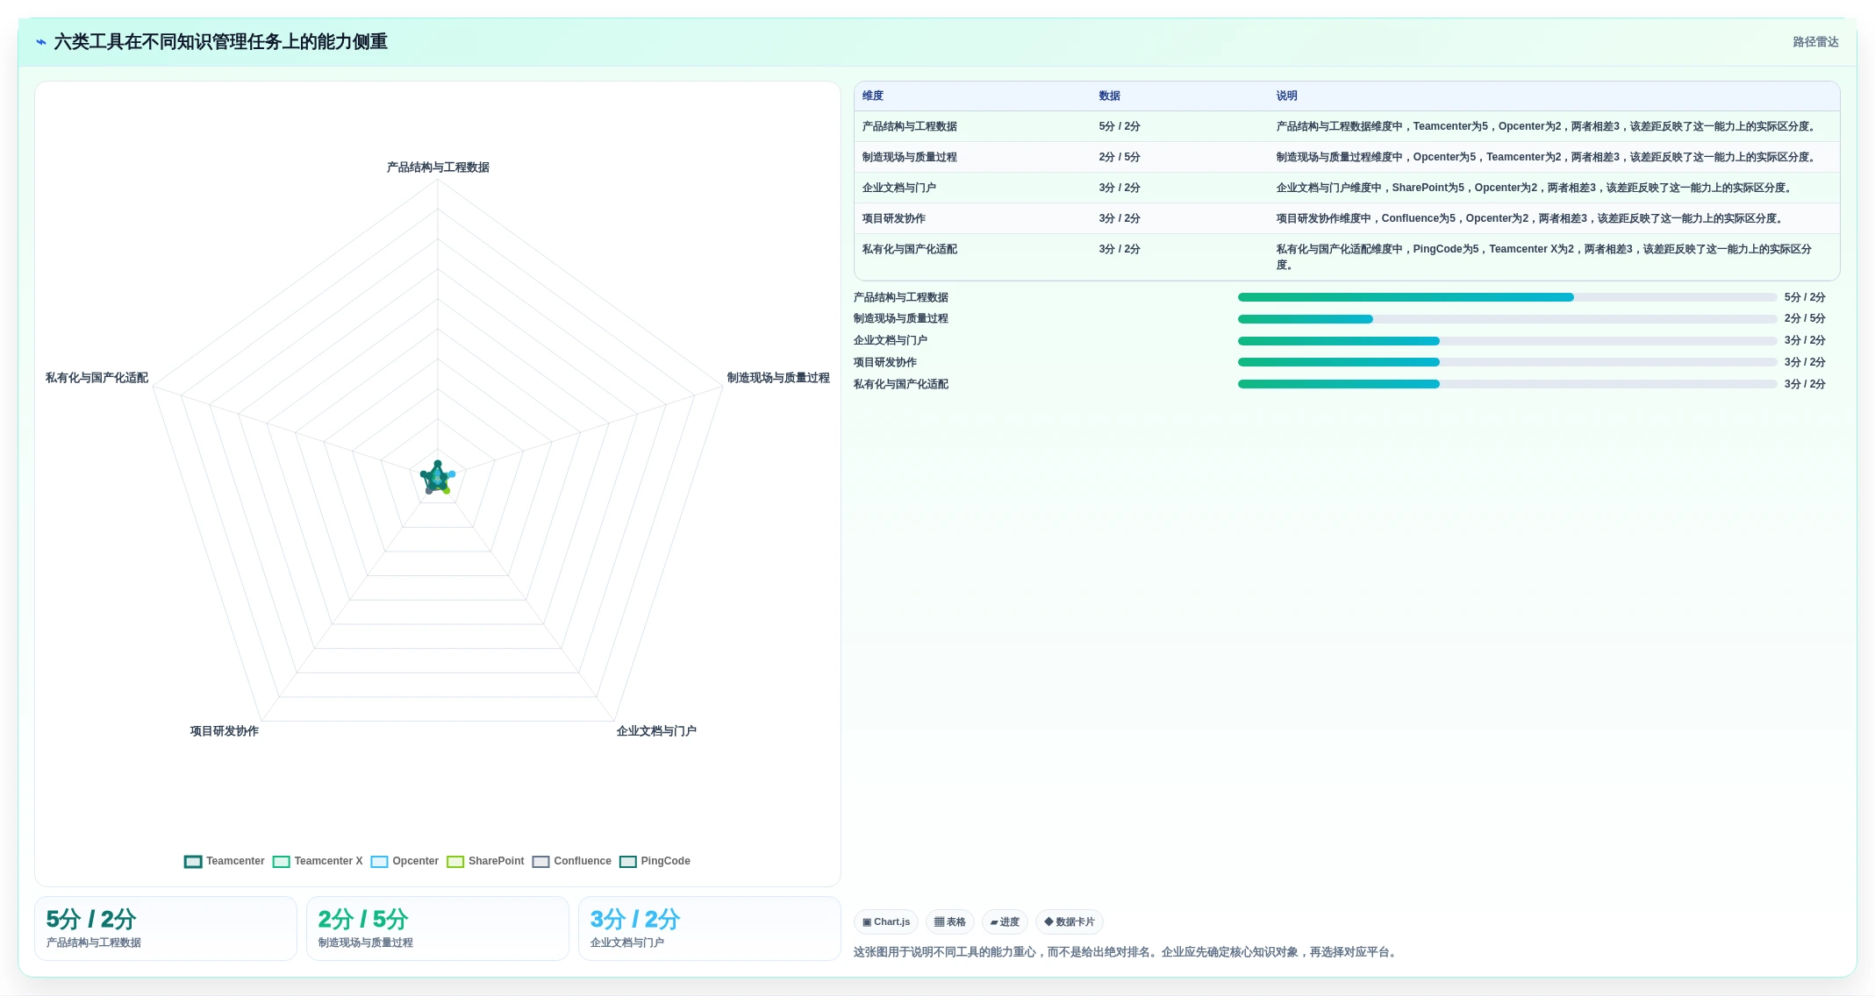Click the 路径雷达 label at top right
This screenshot has width=1875, height=996.
pyautogui.click(x=1815, y=42)
